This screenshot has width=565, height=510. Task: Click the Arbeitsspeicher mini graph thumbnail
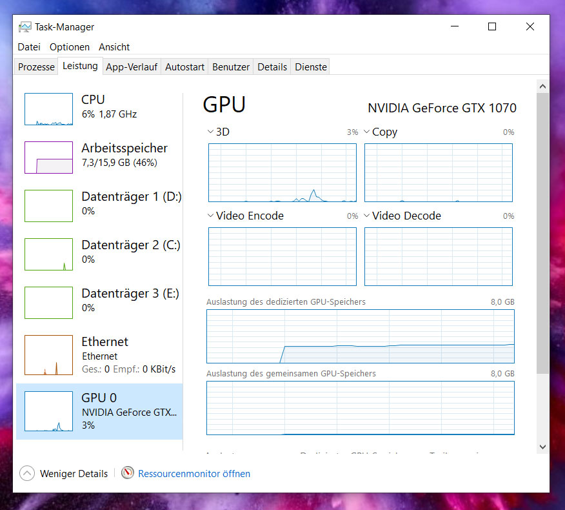[48, 158]
